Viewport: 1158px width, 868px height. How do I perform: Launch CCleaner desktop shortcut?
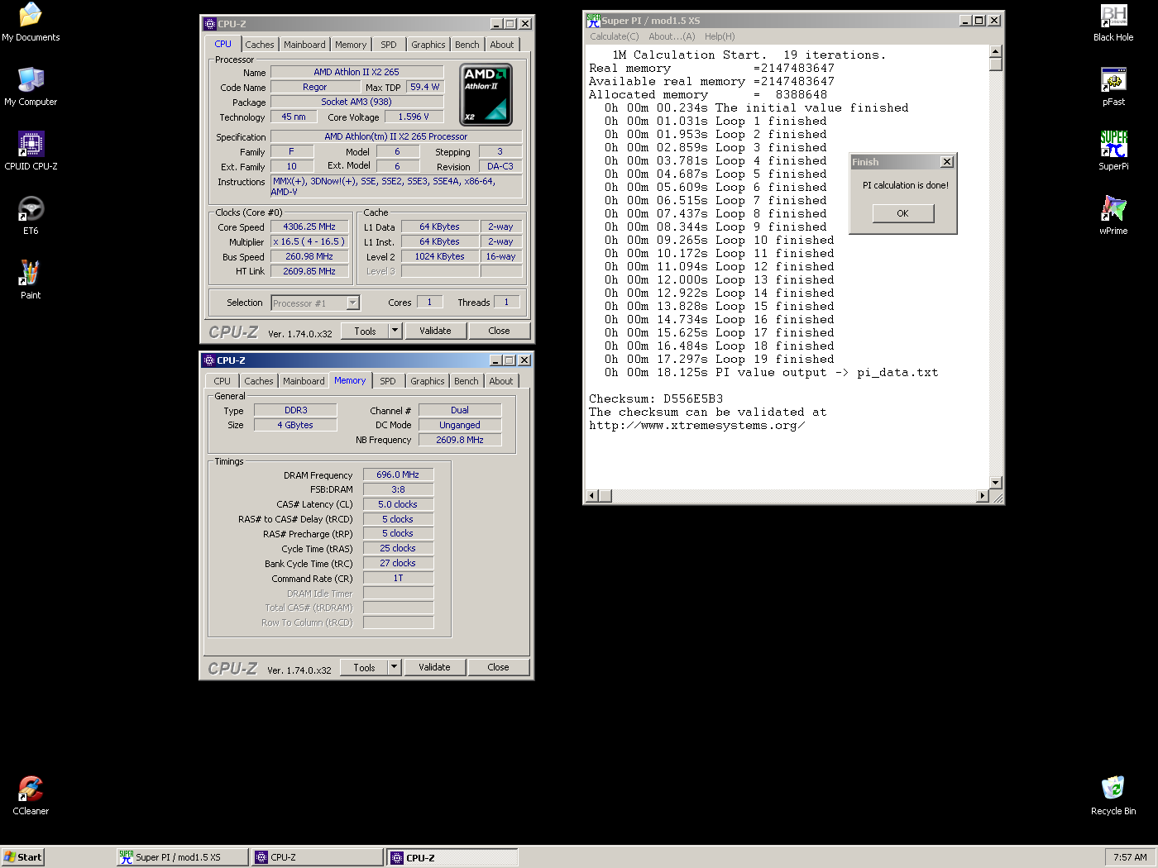31,796
